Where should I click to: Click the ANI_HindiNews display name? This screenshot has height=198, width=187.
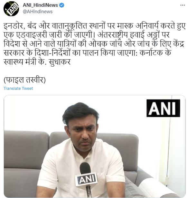40,5
